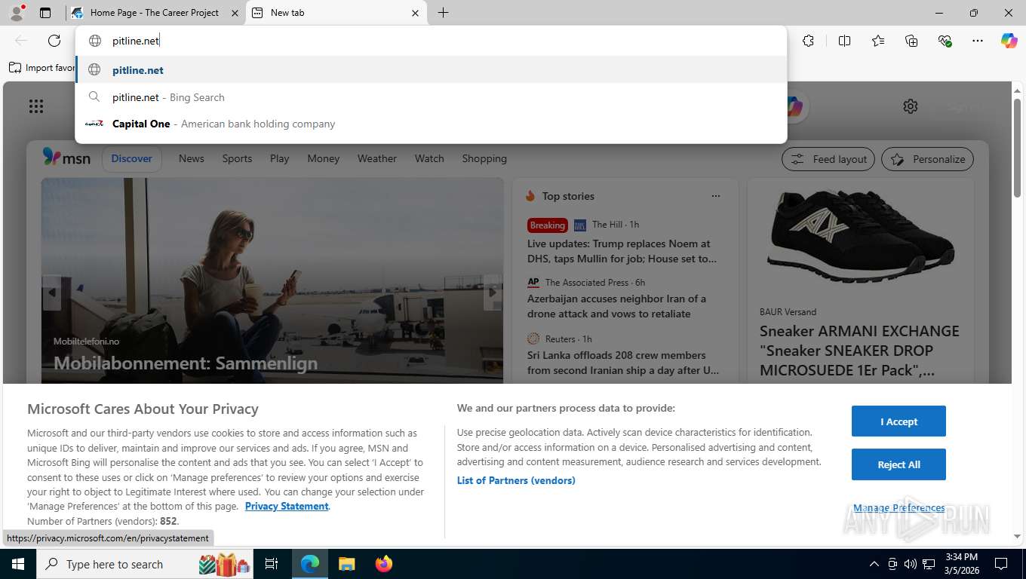Open the Collections icon
Viewport: 1026px width, 579px height.
(x=911, y=41)
